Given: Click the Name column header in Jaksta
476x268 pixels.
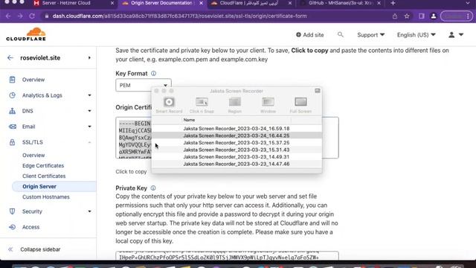Looking at the screenshot, I should 189,120.
